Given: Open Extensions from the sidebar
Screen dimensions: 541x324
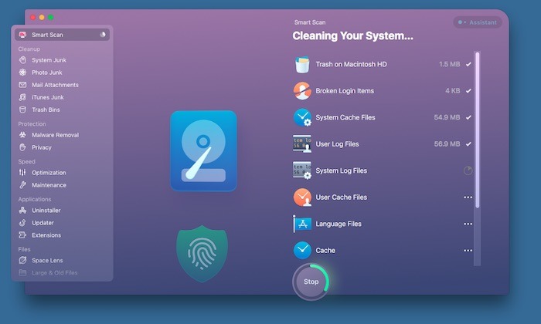Looking at the screenshot, I should click(46, 235).
